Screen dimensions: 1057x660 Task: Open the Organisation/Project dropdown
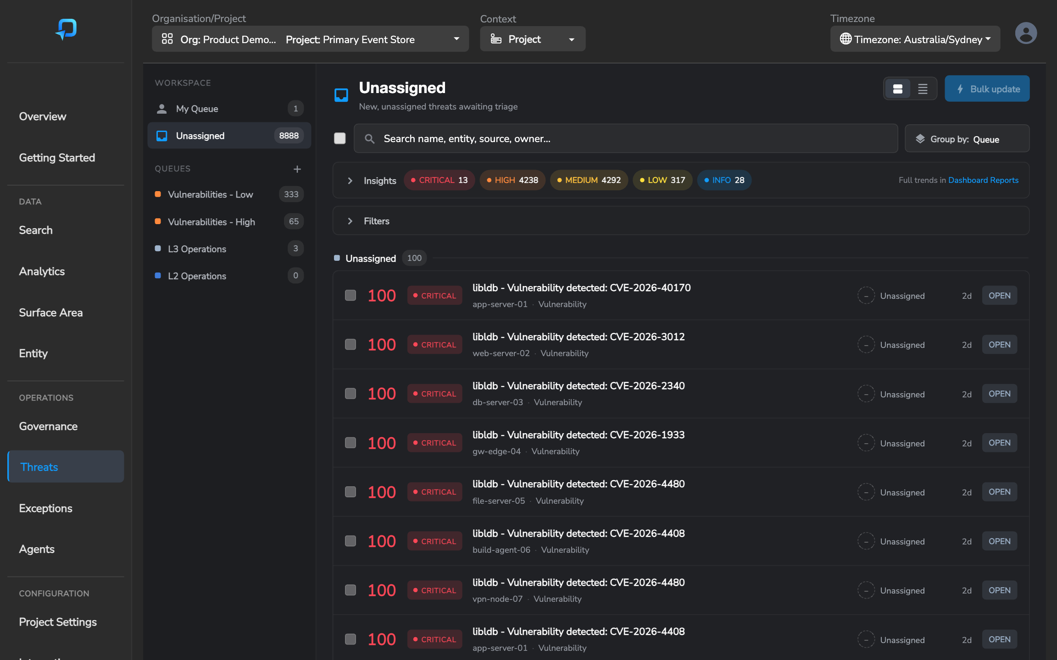click(310, 39)
